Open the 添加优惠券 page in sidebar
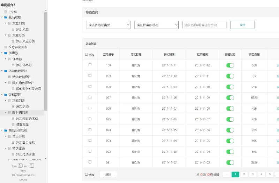Viewport: 279px width, 183px height. [x=24, y=65]
